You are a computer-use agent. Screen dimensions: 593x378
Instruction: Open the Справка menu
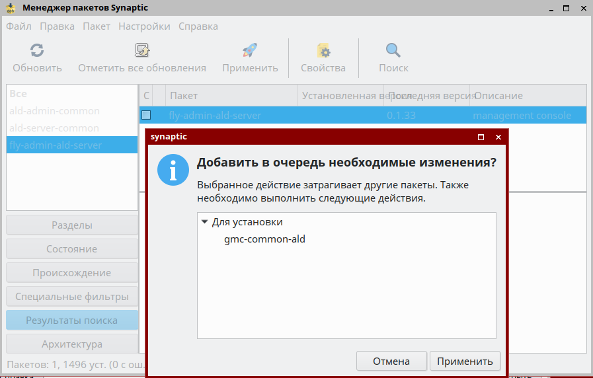[x=198, y=26]
